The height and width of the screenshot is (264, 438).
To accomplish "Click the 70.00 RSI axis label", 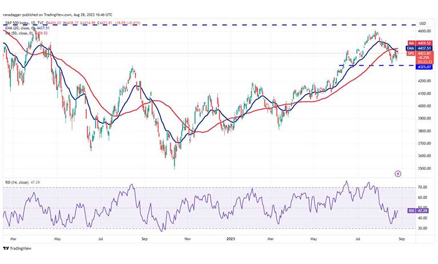I will coord(423,187).
